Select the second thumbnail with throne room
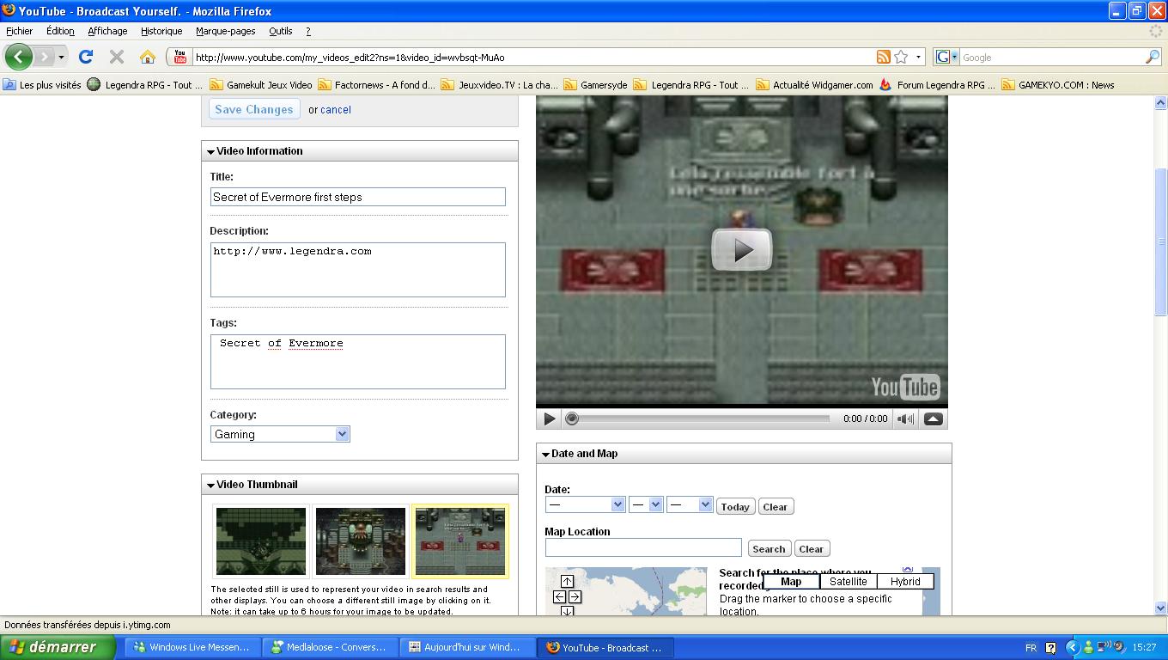This screenshot has height=660, width=1168. [361, 541]
